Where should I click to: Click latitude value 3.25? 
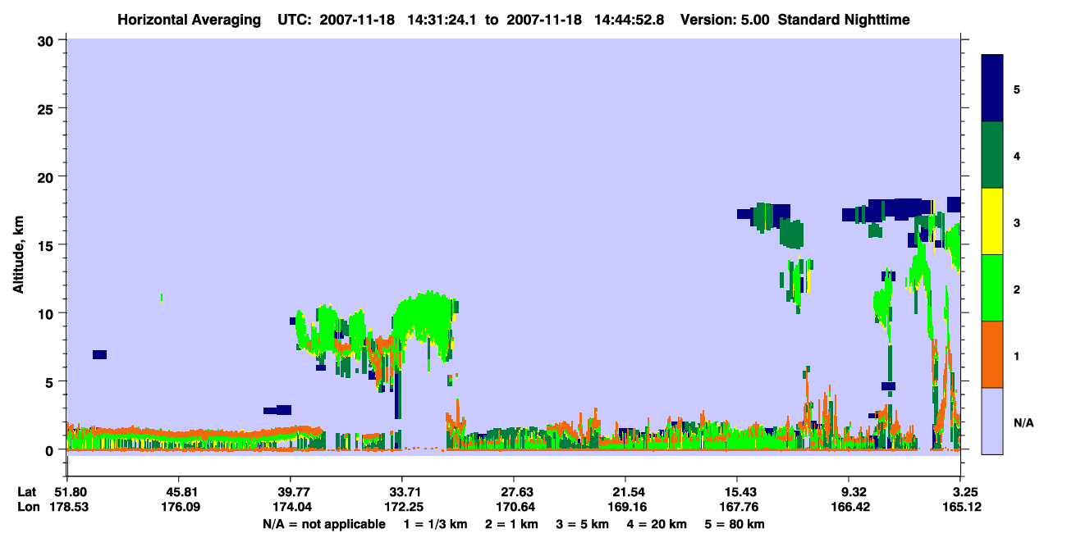pyautogui.click(x=964, y=492)
